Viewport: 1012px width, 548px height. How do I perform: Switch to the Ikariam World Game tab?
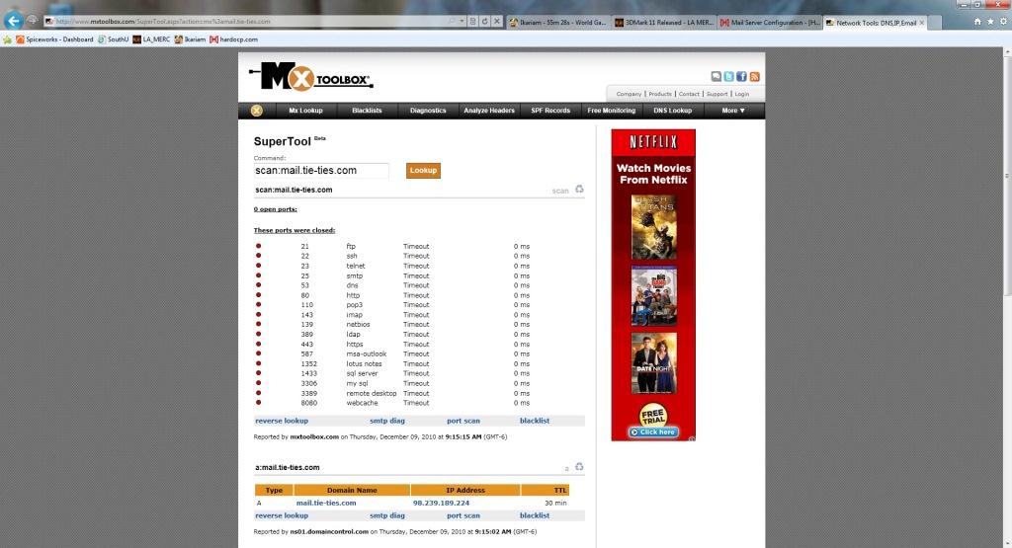[x=557, y=22]
